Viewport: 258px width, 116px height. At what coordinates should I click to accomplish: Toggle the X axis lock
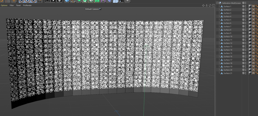click(x=22, y=1)
